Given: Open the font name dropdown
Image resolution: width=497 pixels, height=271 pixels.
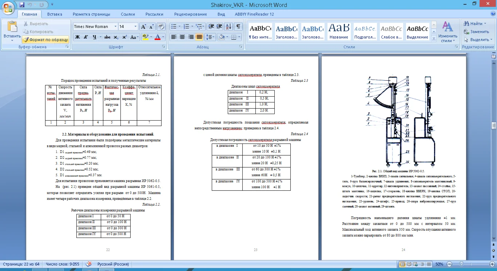Looking at the screenshot, I should (115, 27).
